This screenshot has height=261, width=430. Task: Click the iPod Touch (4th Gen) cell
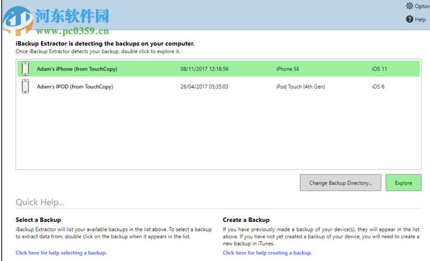(301, 86)
